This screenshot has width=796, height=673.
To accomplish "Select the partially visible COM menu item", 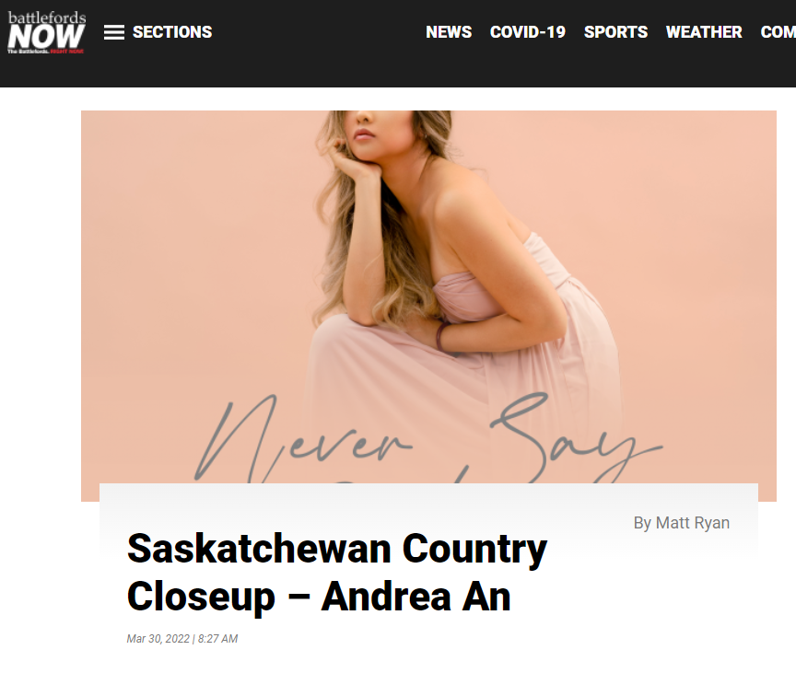I will click(778, 32).
